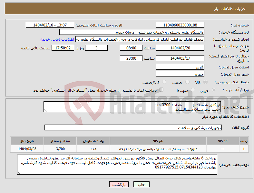Click the quantity cell 3,700
The width and height of the screenshot is (254, 193).
(x=60, y=149)
